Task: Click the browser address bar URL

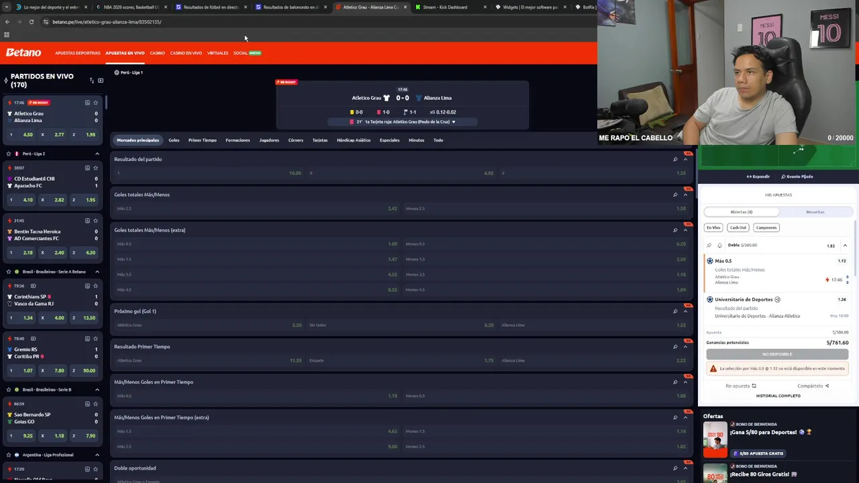Action: (107, 22)
